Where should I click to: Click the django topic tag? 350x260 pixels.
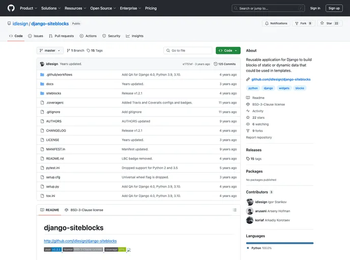point(268,88)
